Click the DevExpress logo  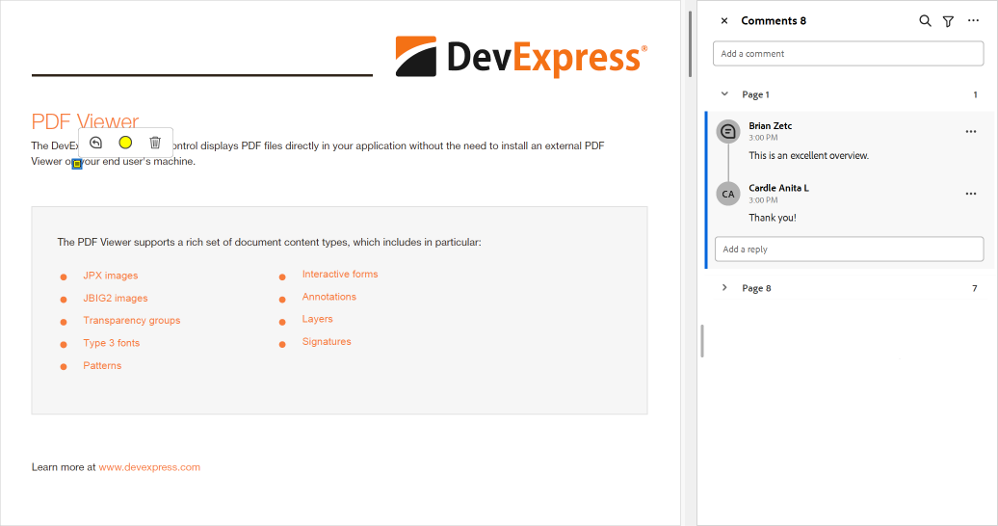tap(521, 57)
